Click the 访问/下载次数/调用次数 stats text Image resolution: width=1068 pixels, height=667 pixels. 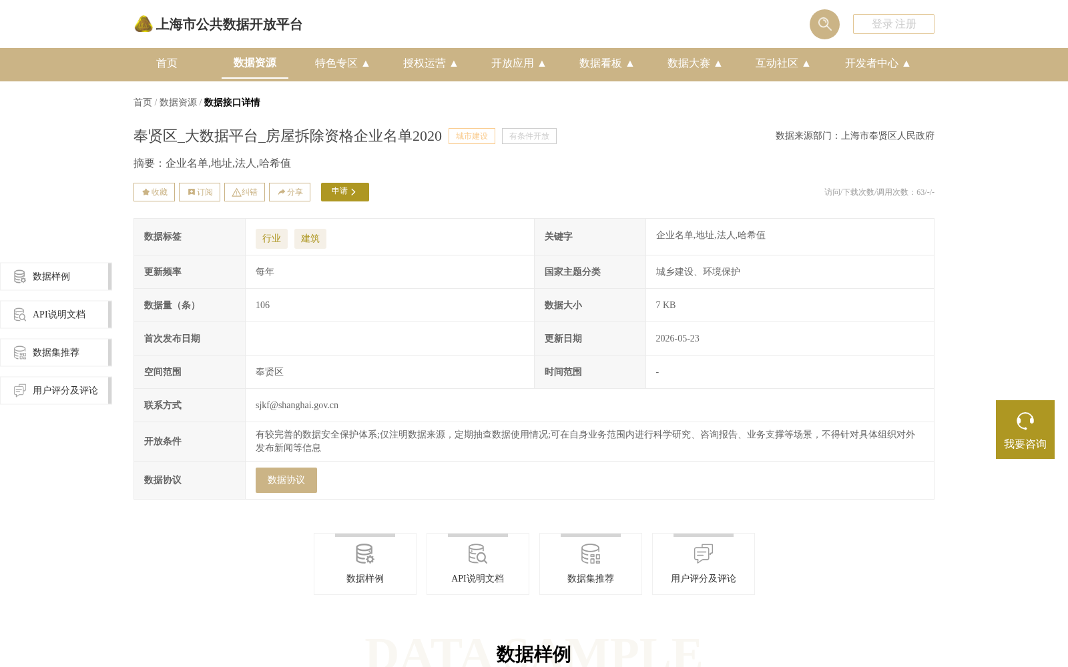[x=879, y=192]
